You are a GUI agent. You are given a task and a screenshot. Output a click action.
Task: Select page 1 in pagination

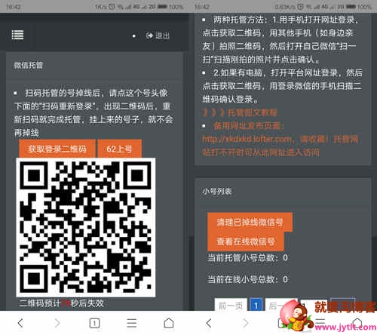(x=256, y=305)
